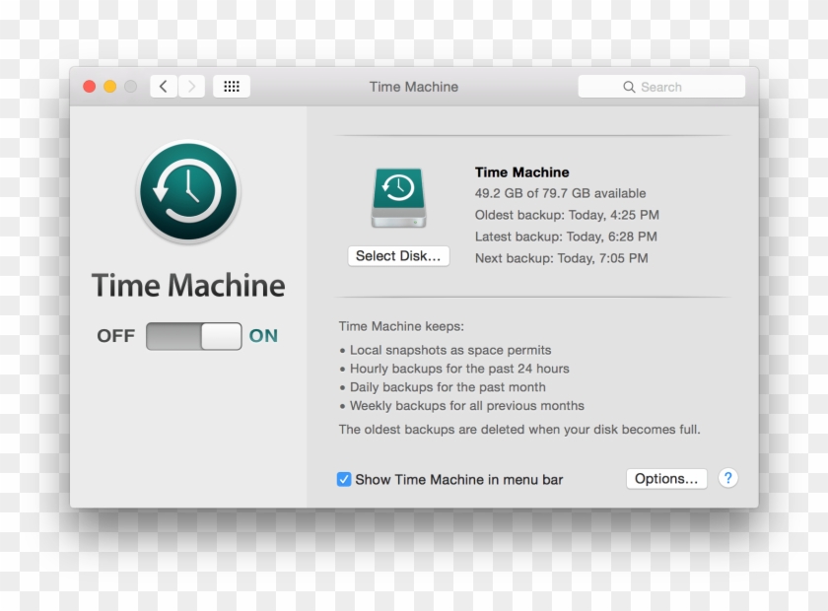Click the Time Machine window title
Screen dimensions: 828x611
click(x=413, y=87)
